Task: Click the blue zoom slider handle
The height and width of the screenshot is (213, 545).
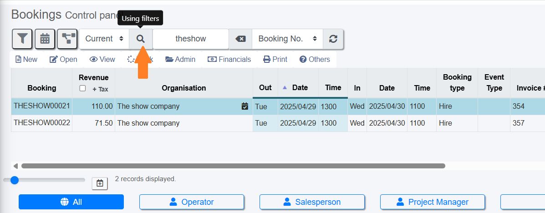Action: pyautogui.click(x=15, y=180)
